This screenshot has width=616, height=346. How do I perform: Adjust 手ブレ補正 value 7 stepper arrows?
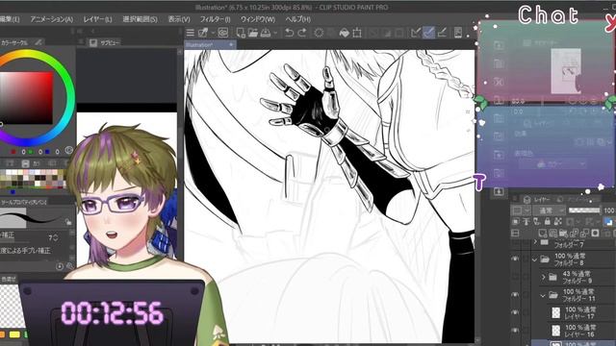coord(56,237)
